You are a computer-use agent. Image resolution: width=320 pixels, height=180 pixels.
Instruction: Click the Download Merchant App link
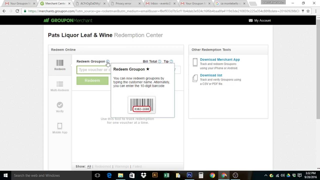pos(220,59)
